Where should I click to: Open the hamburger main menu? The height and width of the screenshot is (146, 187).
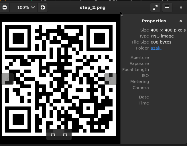[167, 7]
